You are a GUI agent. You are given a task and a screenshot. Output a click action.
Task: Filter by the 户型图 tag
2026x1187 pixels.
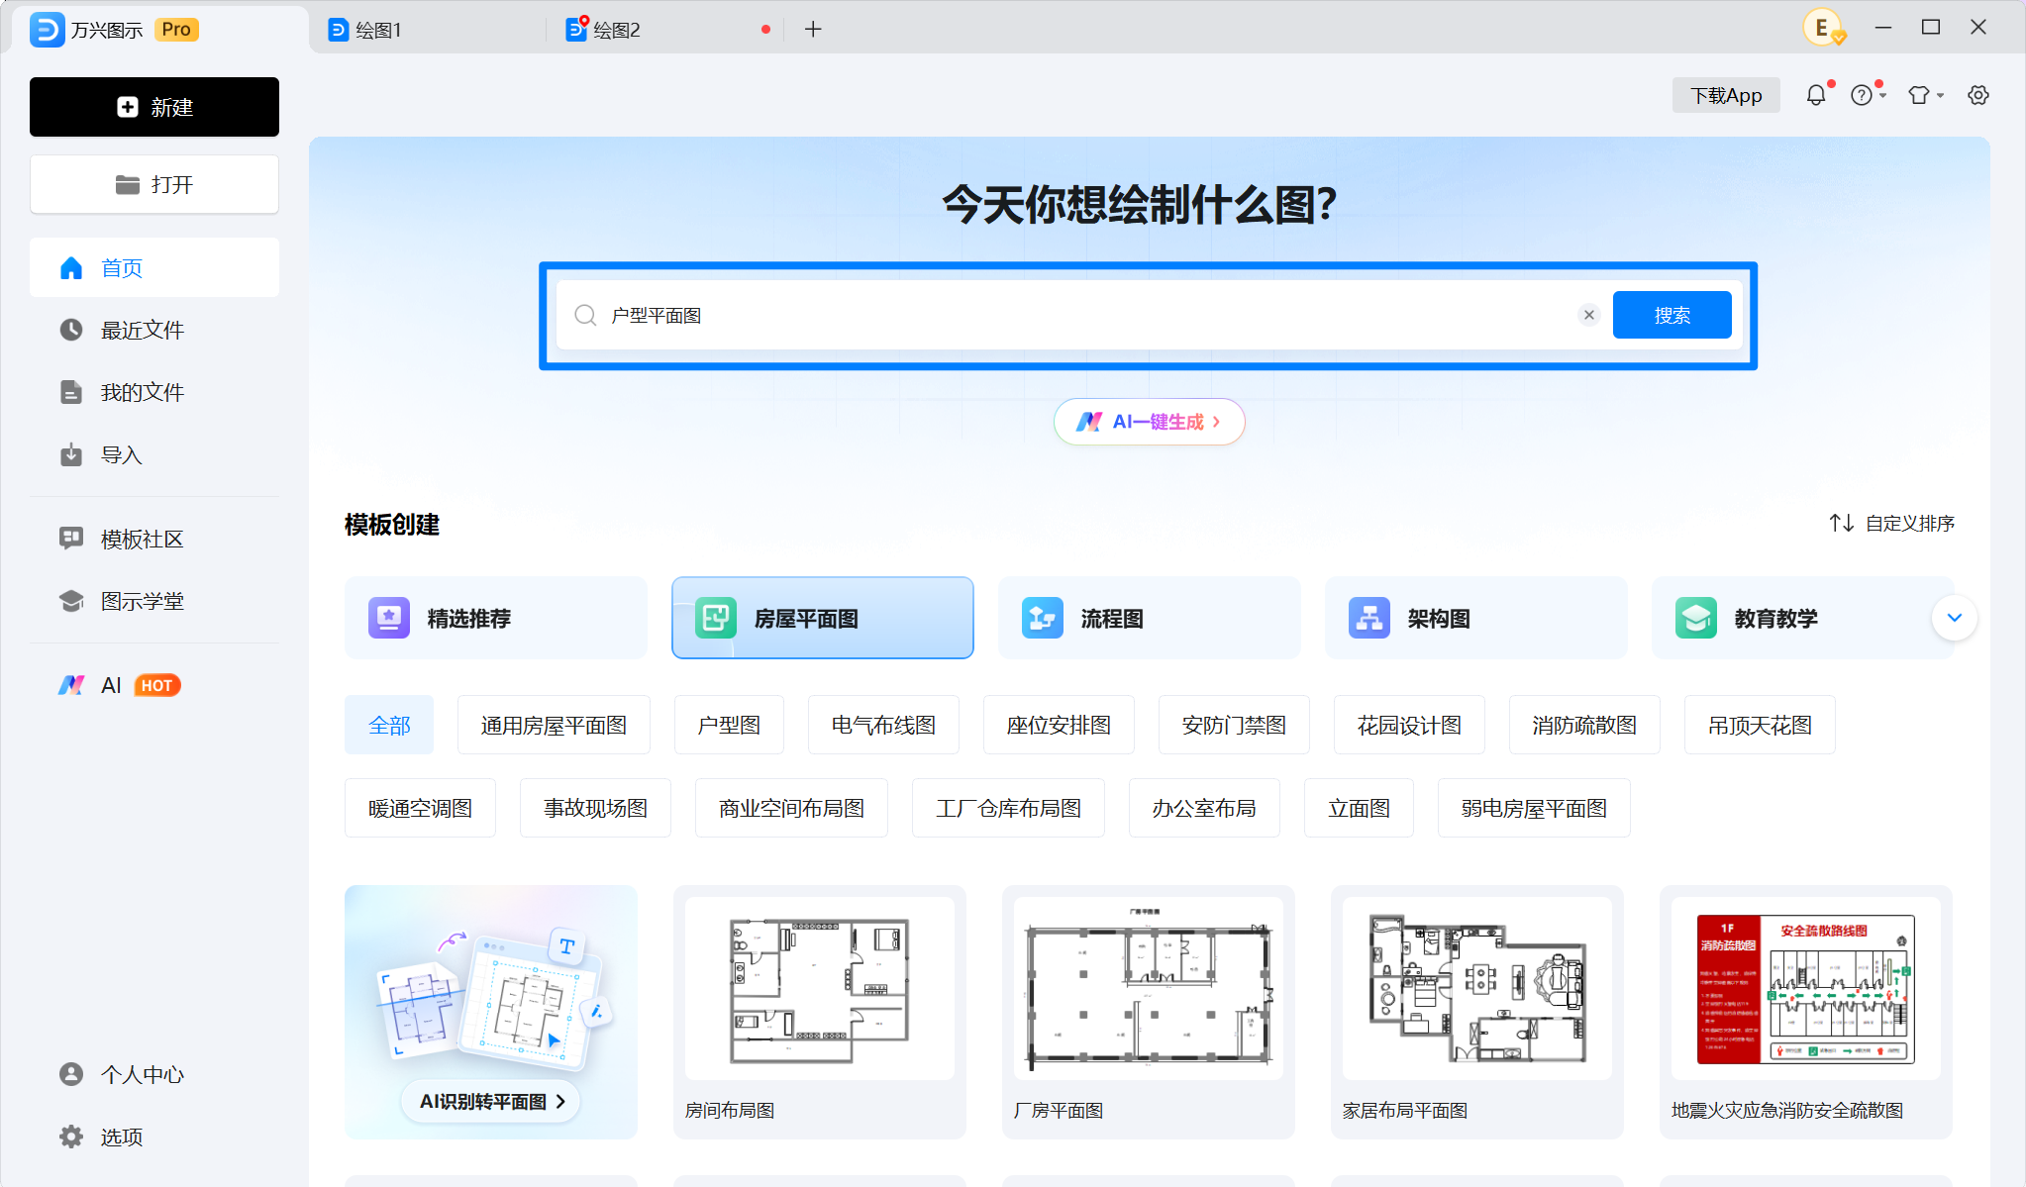click(729, 725)
